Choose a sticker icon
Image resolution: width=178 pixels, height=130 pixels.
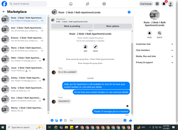pyautogui.click(x=61, y=120)
